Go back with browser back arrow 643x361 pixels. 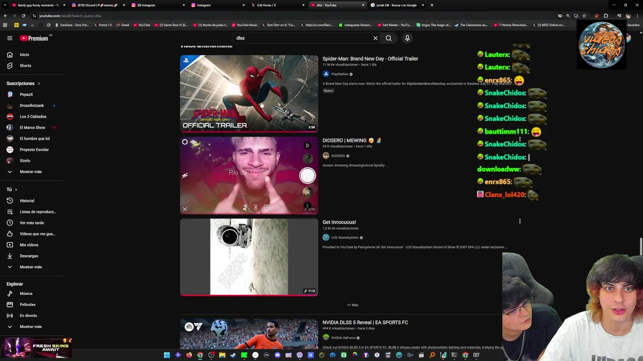click(x=5, y=16)
